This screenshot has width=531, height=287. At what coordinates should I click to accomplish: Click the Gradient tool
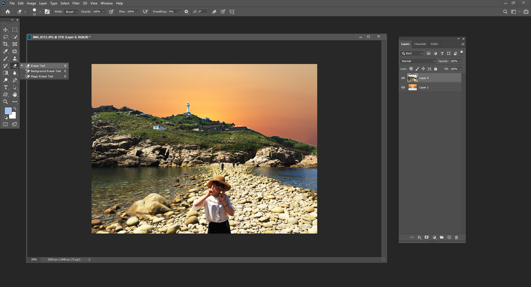6,73
